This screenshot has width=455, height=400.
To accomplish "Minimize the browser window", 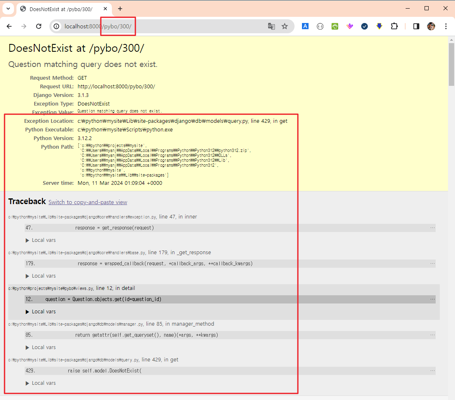I will (x=408, y=8).
